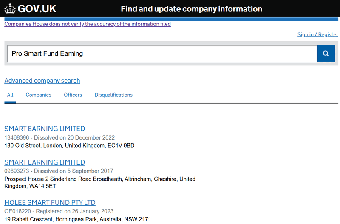Select the All tab
Screen dimensions: 340x224
10,95
